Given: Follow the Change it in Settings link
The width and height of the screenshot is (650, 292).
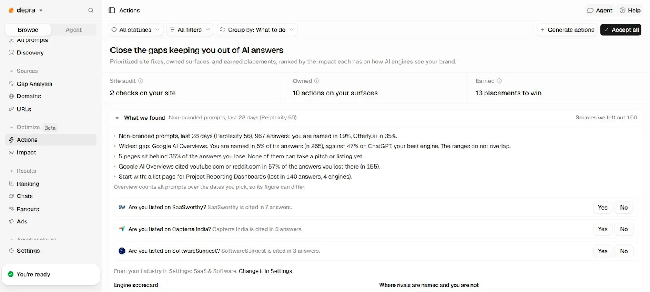Looking at the screenshot, I should coord(265,271).
